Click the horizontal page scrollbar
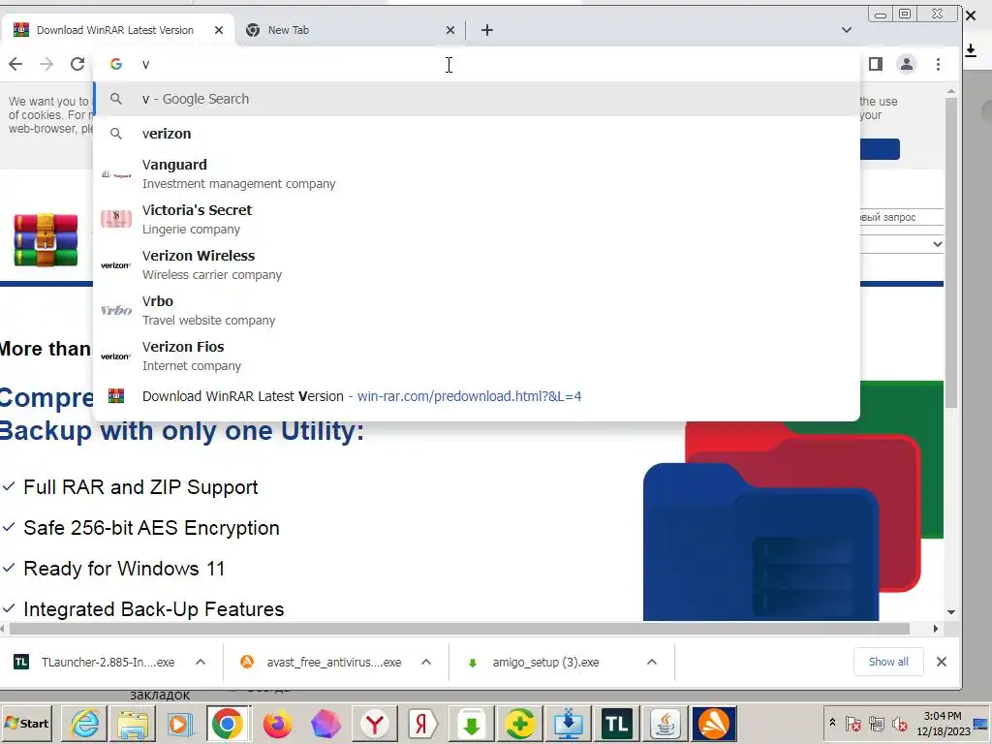The width and height of the screenshot is (992, 744). click(459, 628)
